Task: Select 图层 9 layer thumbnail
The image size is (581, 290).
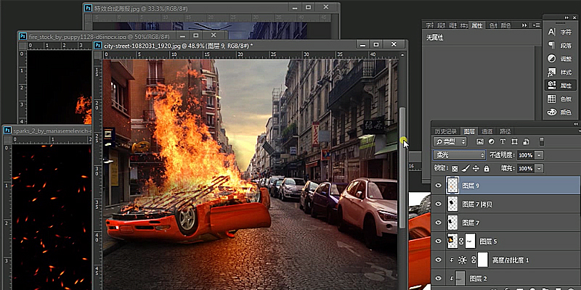Action: 452,186
